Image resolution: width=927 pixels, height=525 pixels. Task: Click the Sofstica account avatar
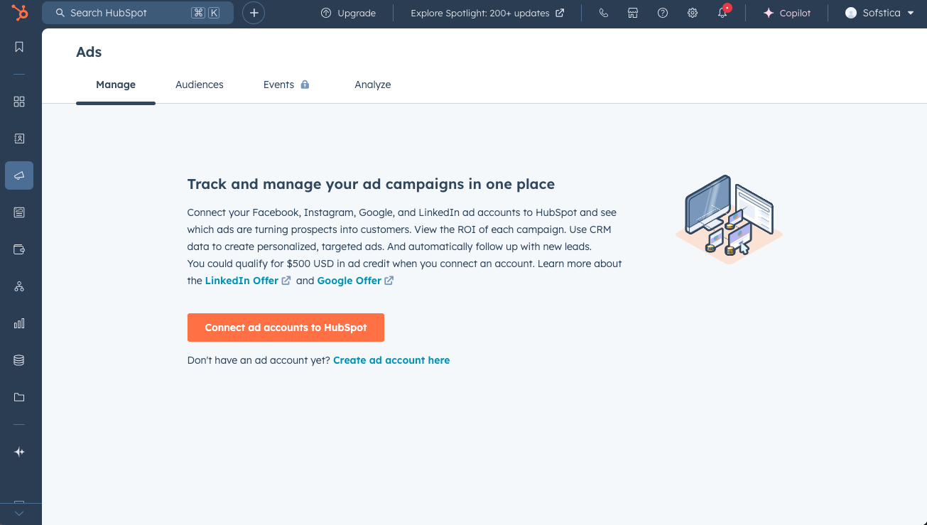(x=851, y=13)
